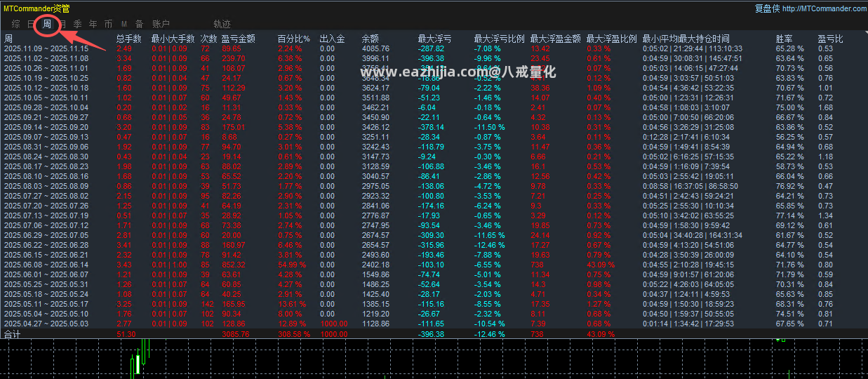Click the 852.32 profit cell

[234, 265]
